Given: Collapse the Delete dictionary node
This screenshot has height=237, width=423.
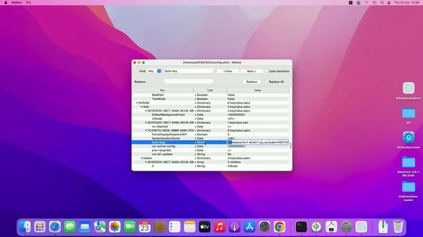Looking at the screenshot, I should pyautogui.click(x=141, y=158).
